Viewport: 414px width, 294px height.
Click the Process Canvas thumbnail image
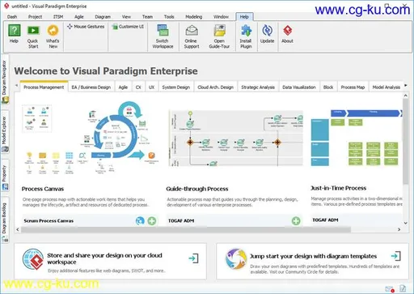click(x=91, y=138)
